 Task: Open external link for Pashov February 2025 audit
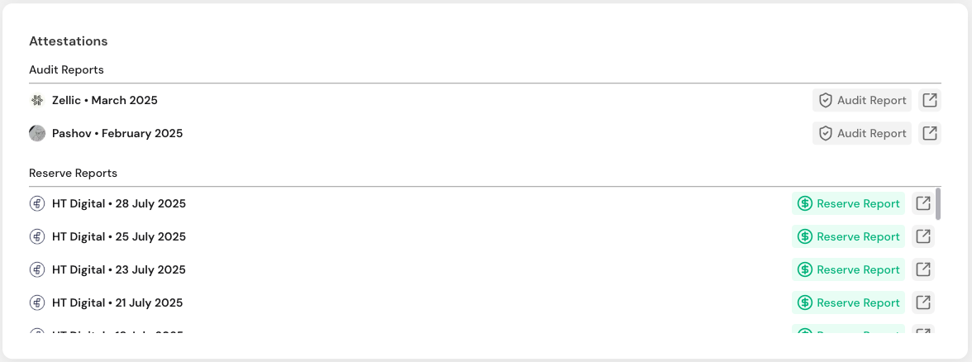[929, 133]
